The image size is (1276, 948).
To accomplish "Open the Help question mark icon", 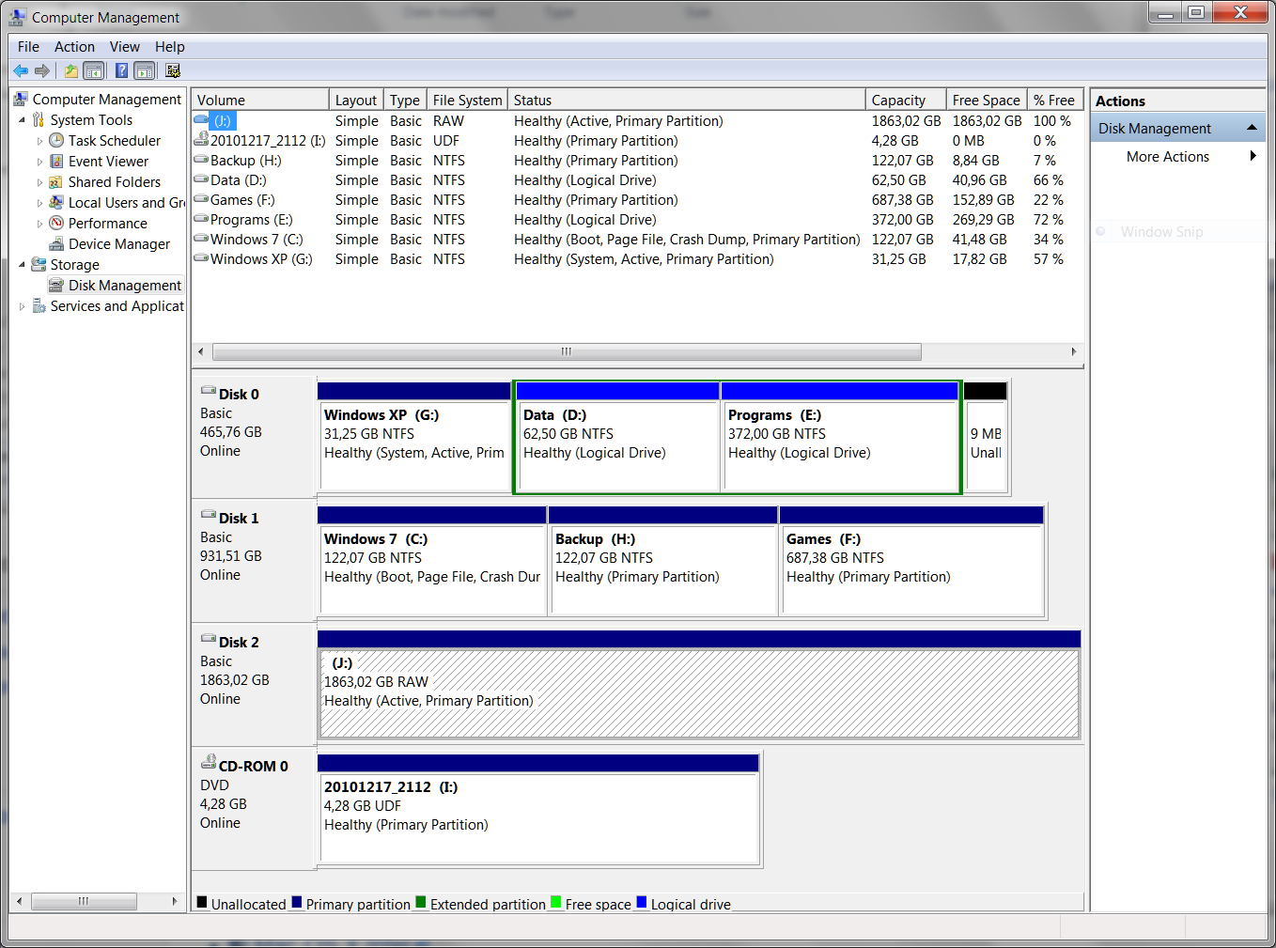I will (121, 70).
